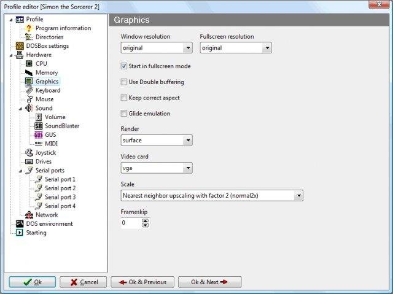Open the Scale dropdown
Viewport: 393px width, 294px height.
point(299,196)
